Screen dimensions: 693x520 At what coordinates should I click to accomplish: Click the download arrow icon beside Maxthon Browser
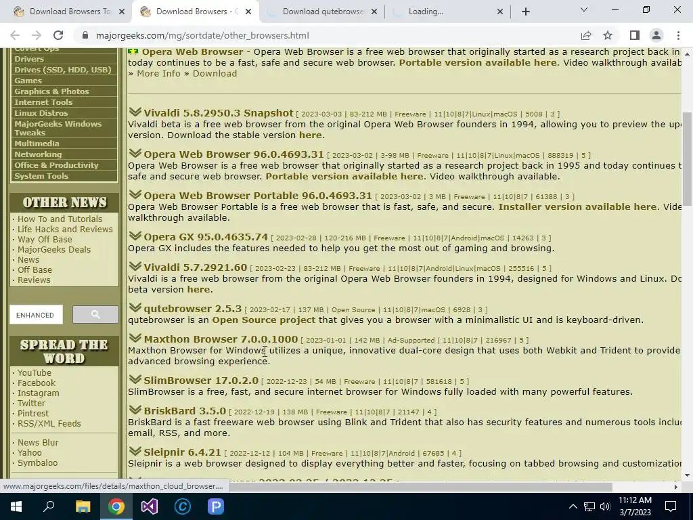[x=135, y=338]
